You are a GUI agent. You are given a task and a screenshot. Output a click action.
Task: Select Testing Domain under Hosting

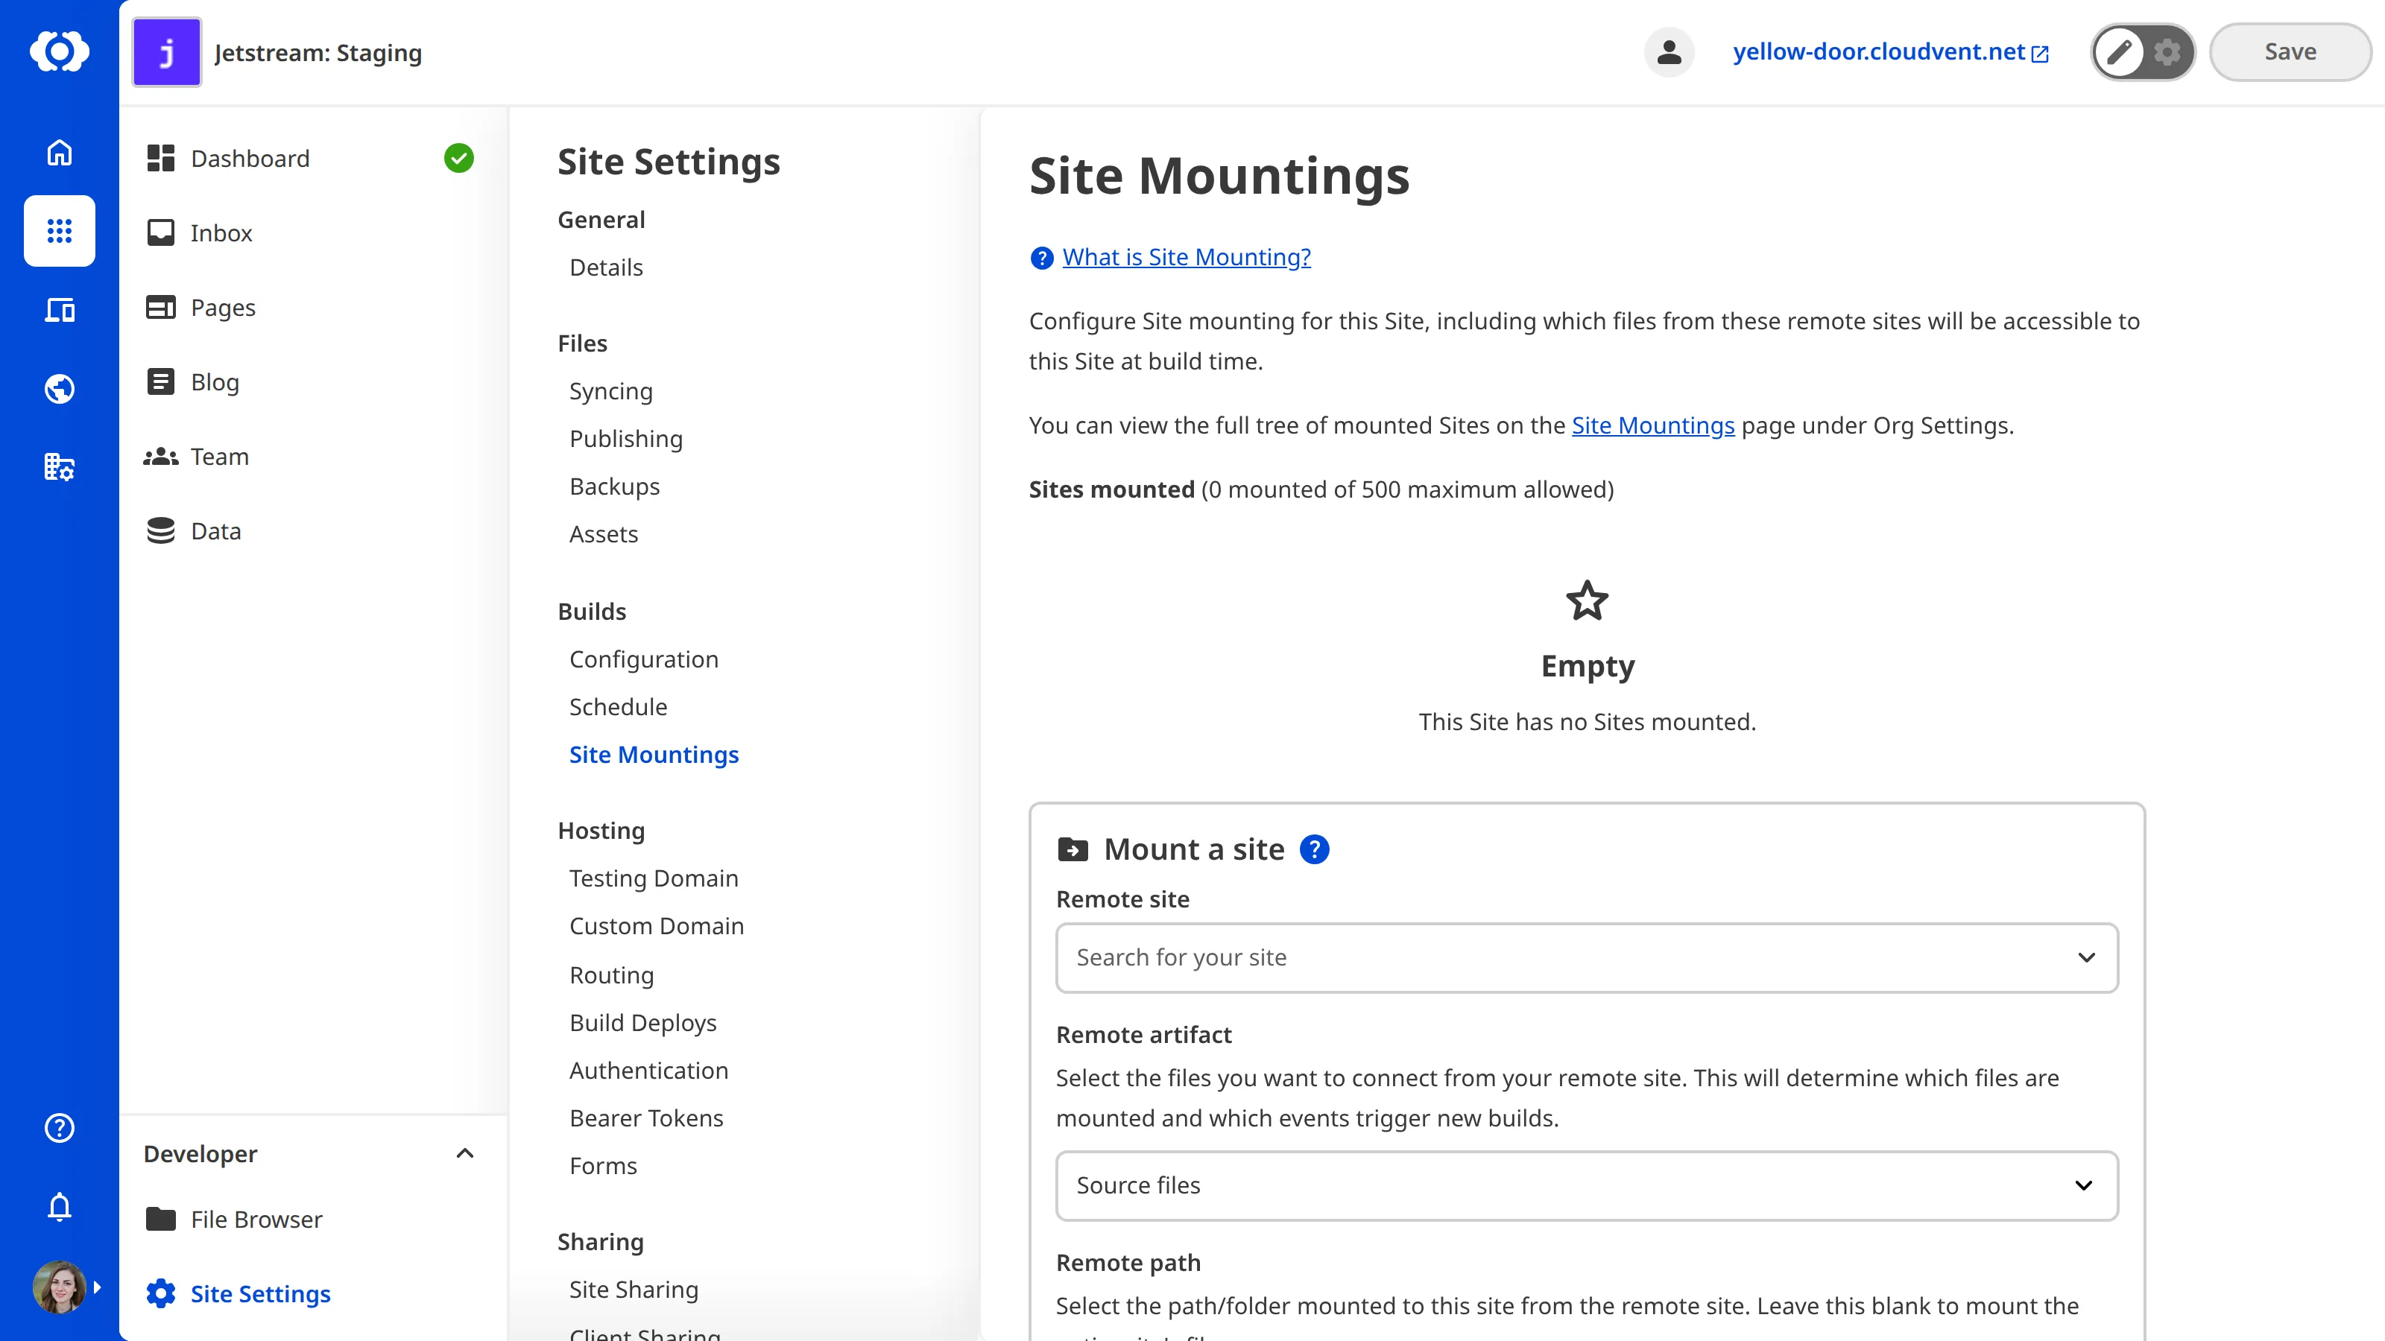(654, 878)
